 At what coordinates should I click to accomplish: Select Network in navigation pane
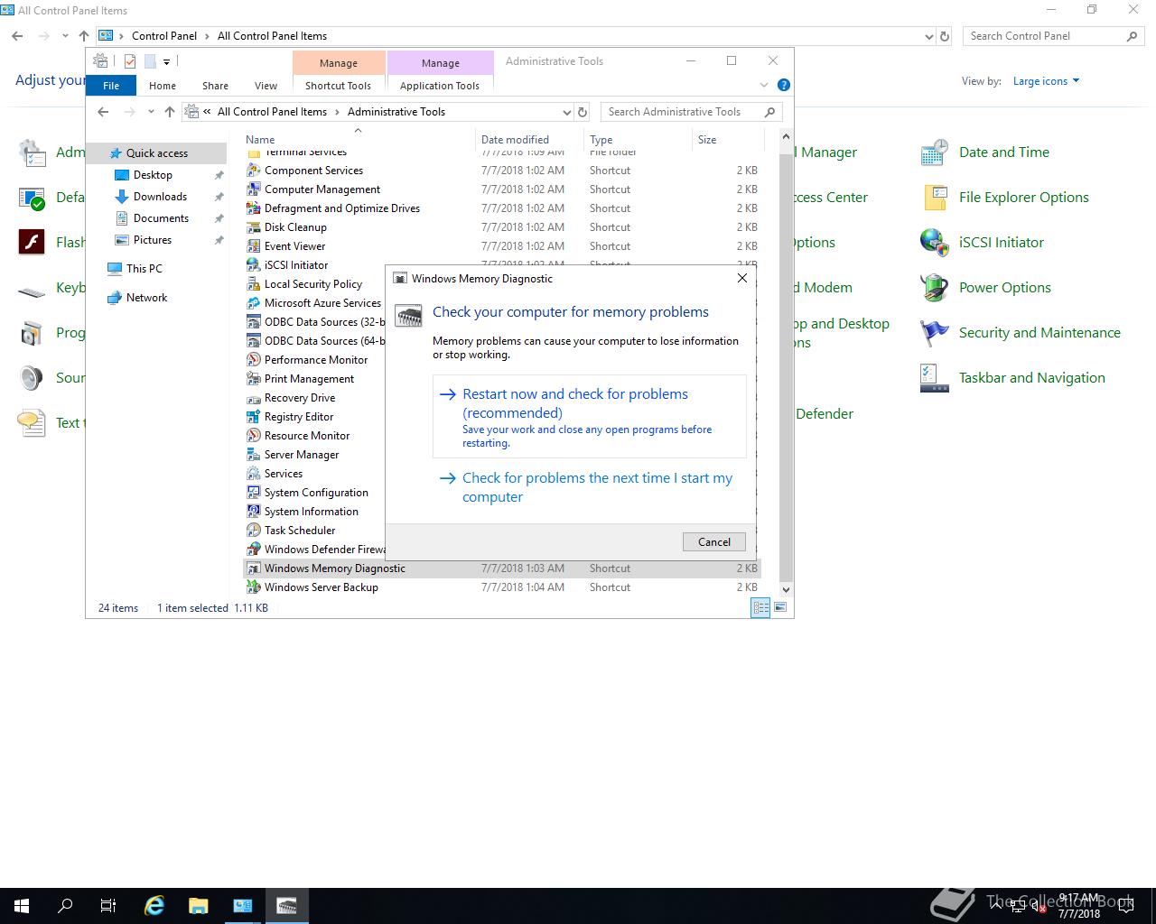[x=146, y=298]
